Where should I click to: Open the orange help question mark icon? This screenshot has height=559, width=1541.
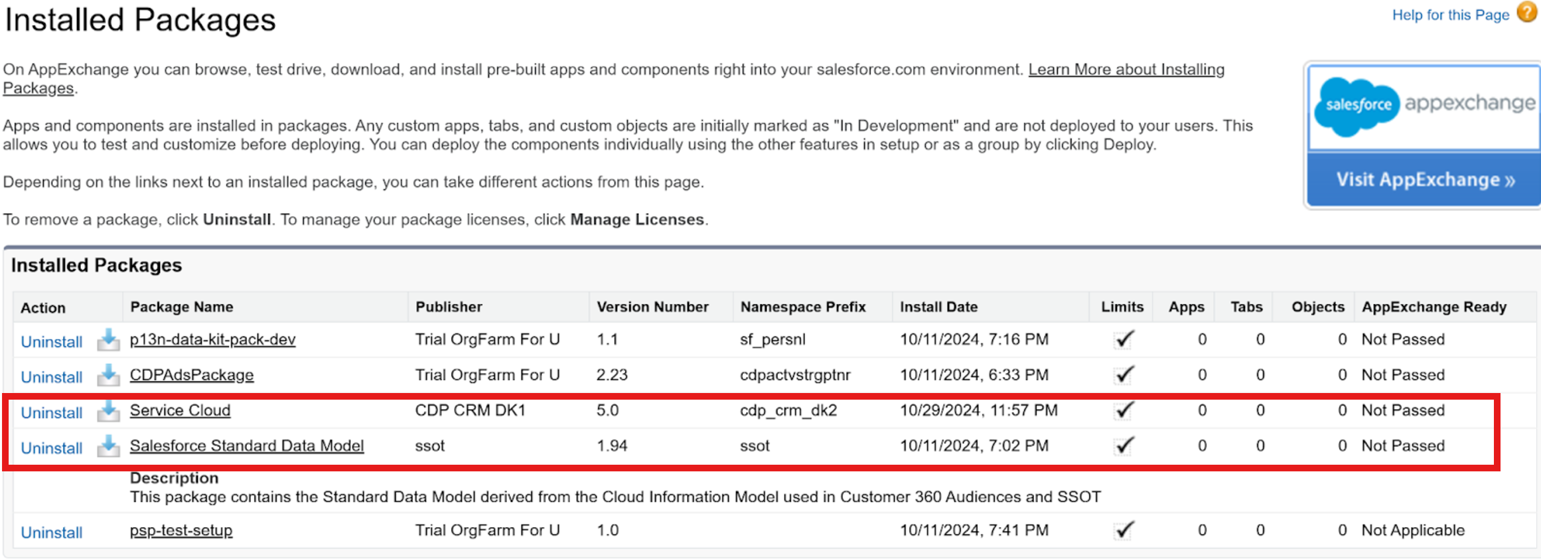(x=1527, y=13)
